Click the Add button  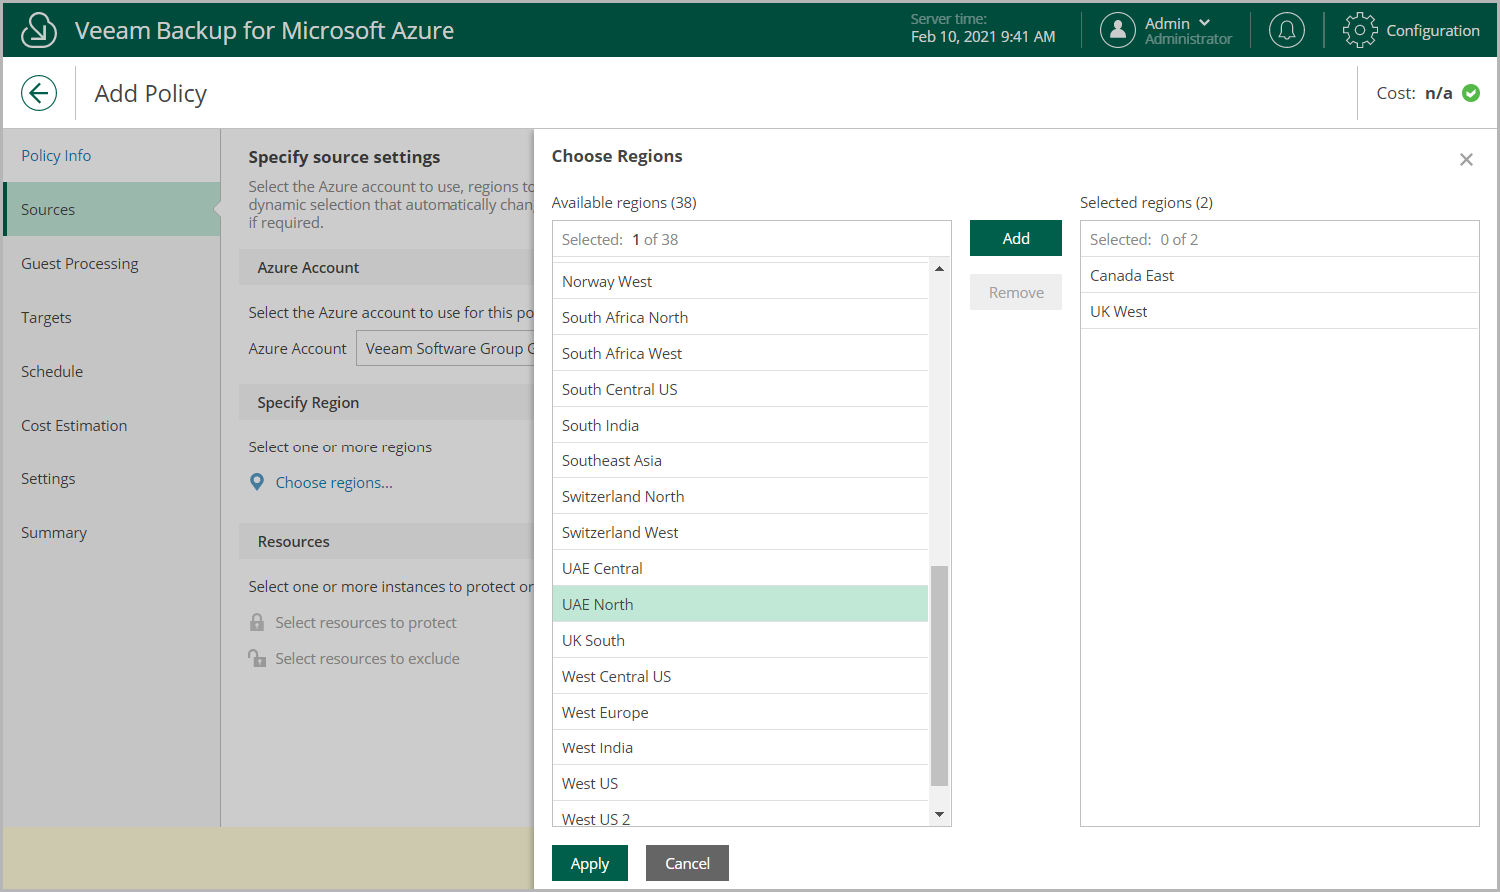tap(1016, 238)
